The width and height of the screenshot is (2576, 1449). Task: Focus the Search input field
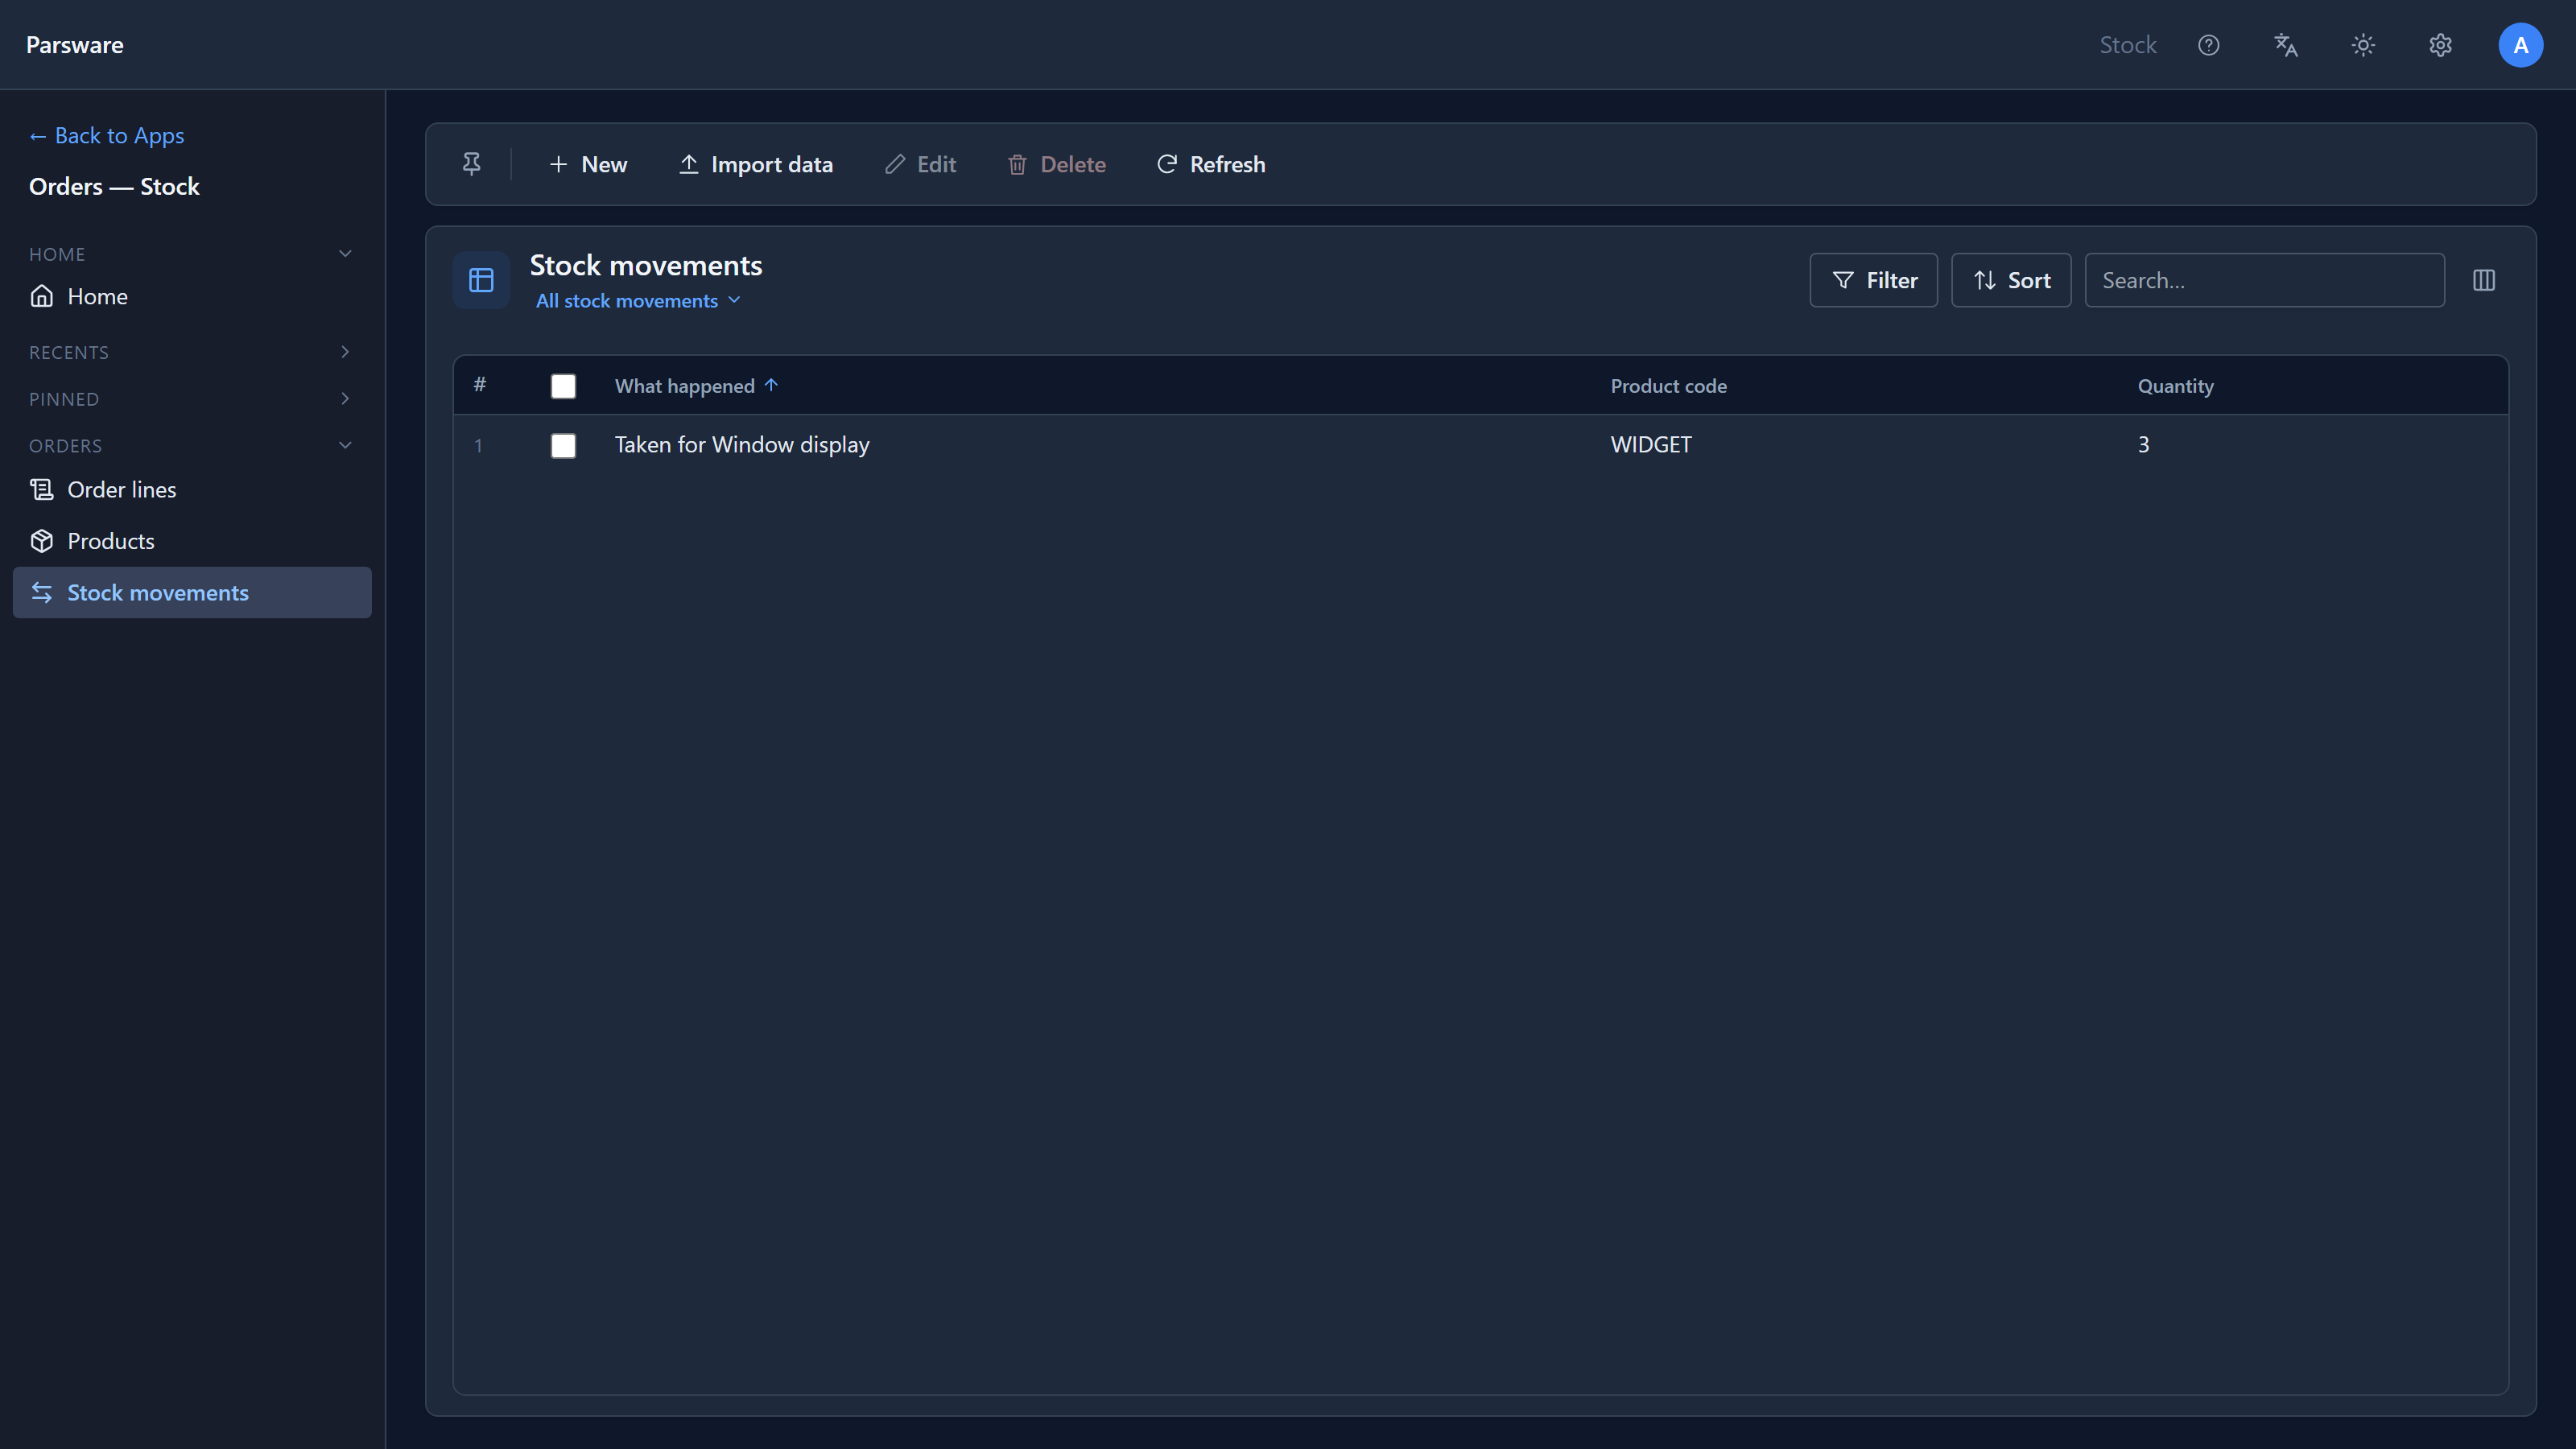(2265, 280)
